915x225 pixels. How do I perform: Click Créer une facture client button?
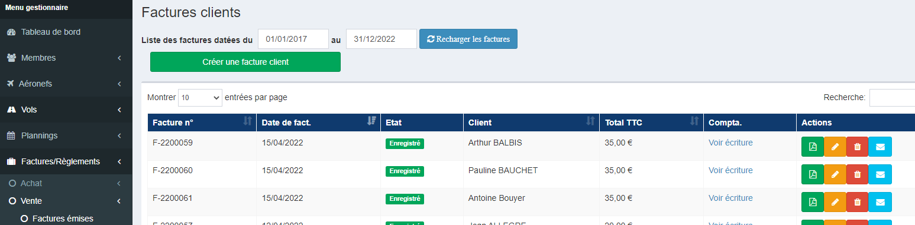pos(245,62)
